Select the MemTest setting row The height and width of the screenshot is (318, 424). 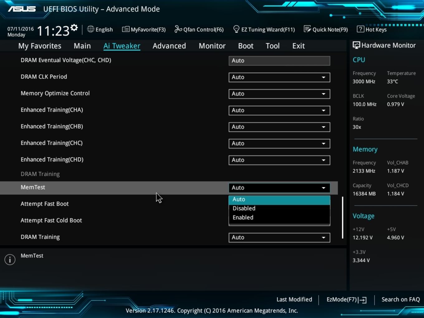[169, 188]
